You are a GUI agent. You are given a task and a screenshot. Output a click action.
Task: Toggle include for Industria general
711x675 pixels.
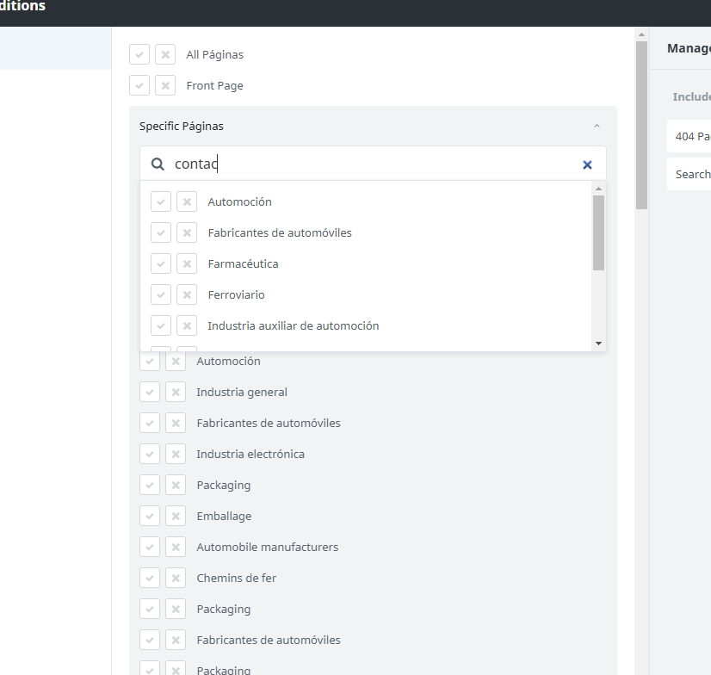click(x=150, y=392)
